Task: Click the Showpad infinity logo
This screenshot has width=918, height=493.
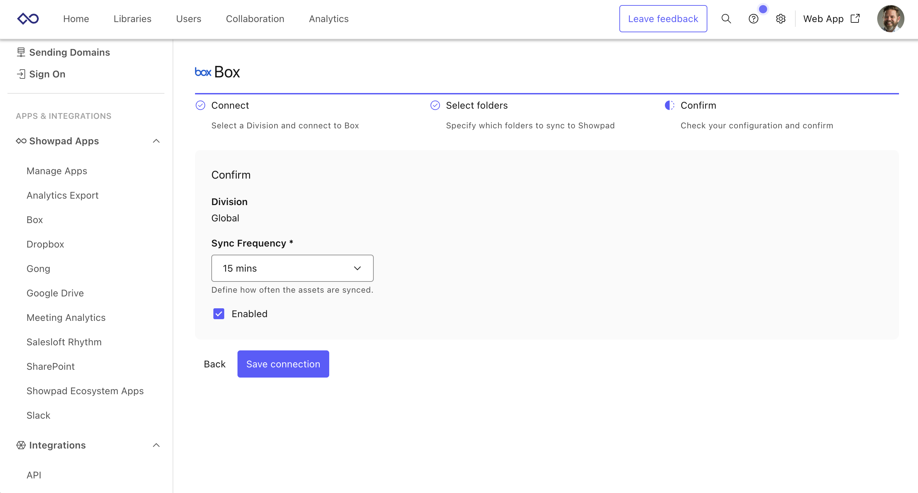Action: pyautogui.click(x=28, y=19)
